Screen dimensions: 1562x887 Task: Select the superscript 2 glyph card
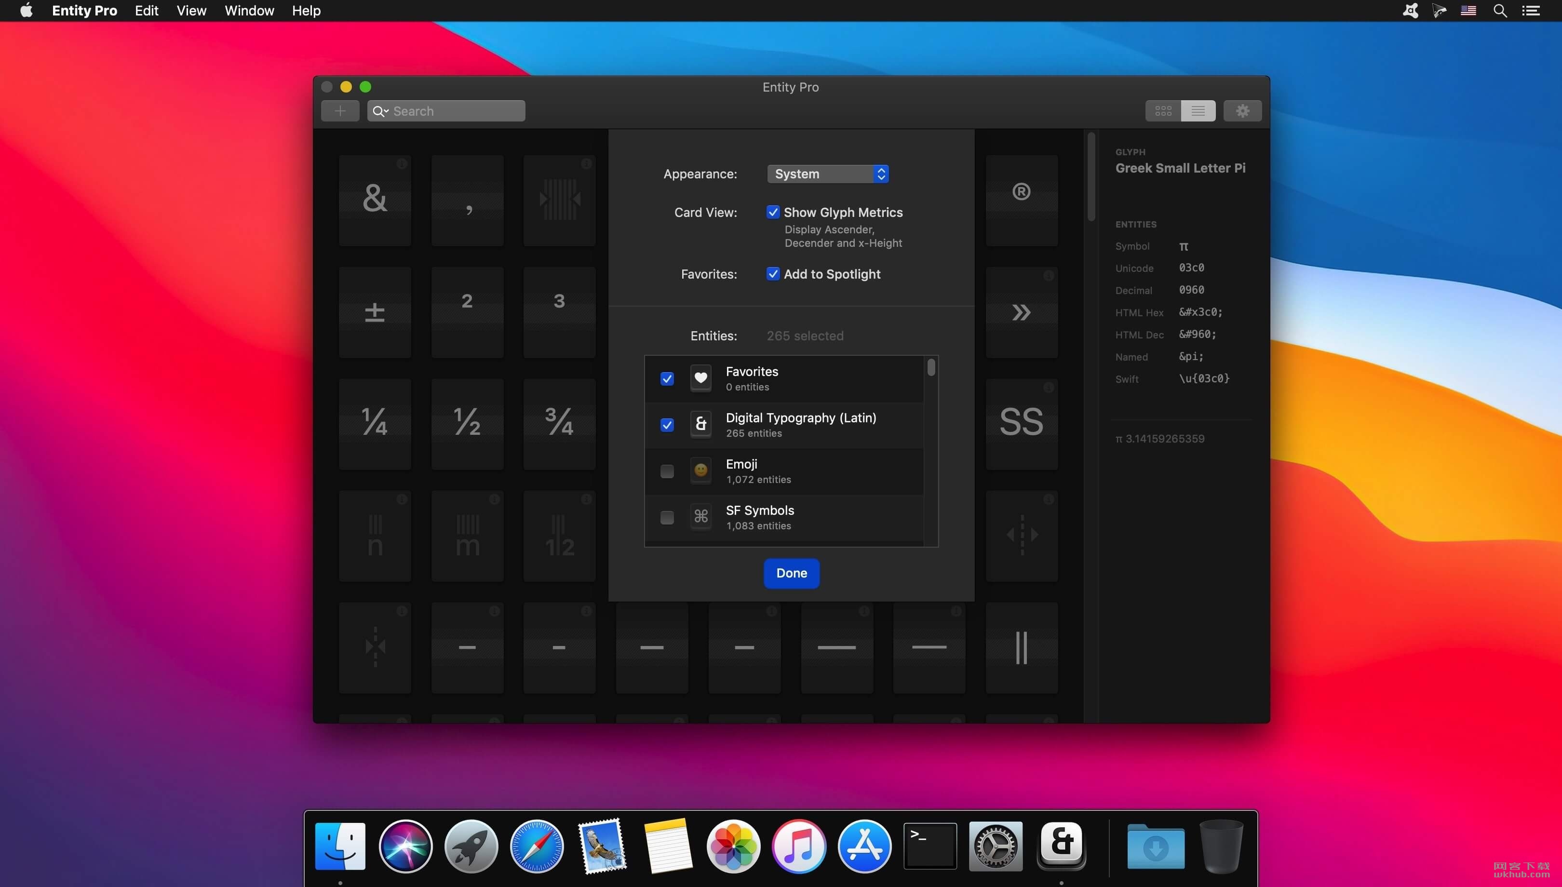pyautogui.click(x=467, y=312)
